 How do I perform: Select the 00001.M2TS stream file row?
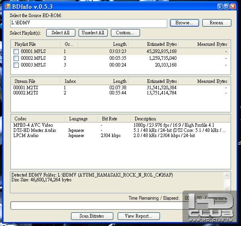26,88
